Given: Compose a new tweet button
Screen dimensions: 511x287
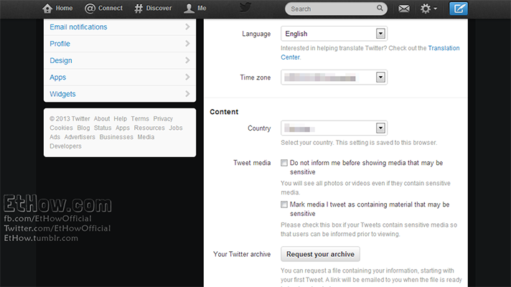Looking at the screenshot, I should pyautogui.click(x=459, y=9).
